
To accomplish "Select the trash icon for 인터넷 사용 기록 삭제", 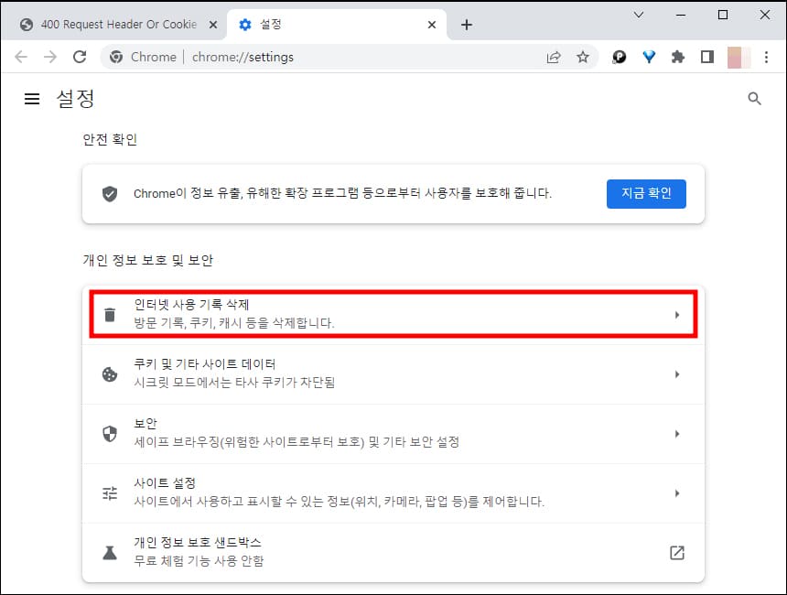I will point(110,314).
